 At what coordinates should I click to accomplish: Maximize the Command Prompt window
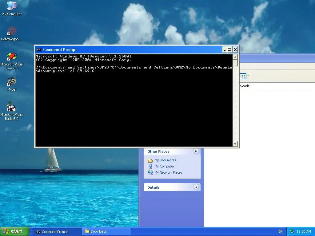tap(229, 49)
